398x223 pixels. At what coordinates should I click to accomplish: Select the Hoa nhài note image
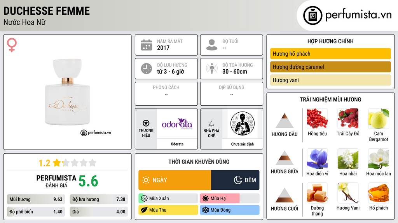tap(348, 159)
